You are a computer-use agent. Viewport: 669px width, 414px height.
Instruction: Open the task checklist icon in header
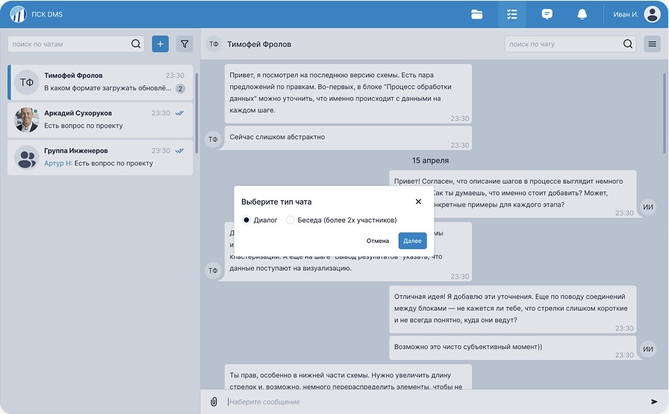coord(511,14)
